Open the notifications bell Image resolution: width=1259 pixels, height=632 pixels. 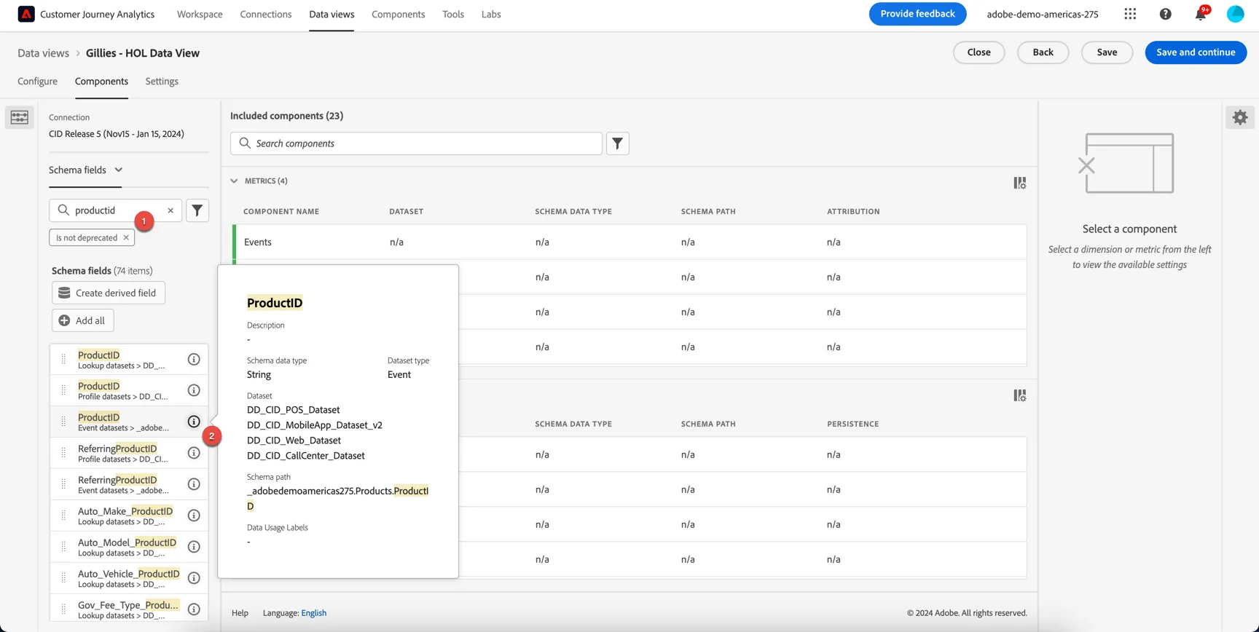tap(1200, 14)
